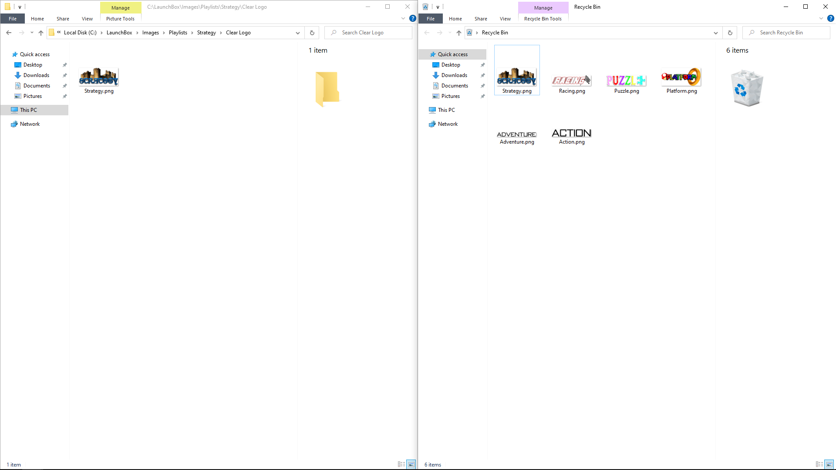This screenshot has height=470, width=836.
Task: Go back in the Clear Logo window
Action: (9, 33)
